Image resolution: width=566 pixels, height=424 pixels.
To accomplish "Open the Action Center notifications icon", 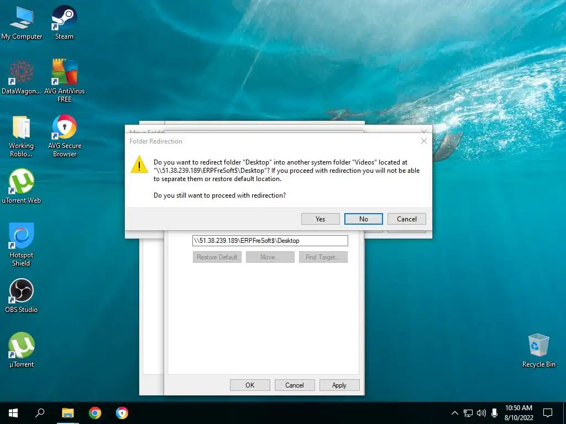I will click(548, 413).
